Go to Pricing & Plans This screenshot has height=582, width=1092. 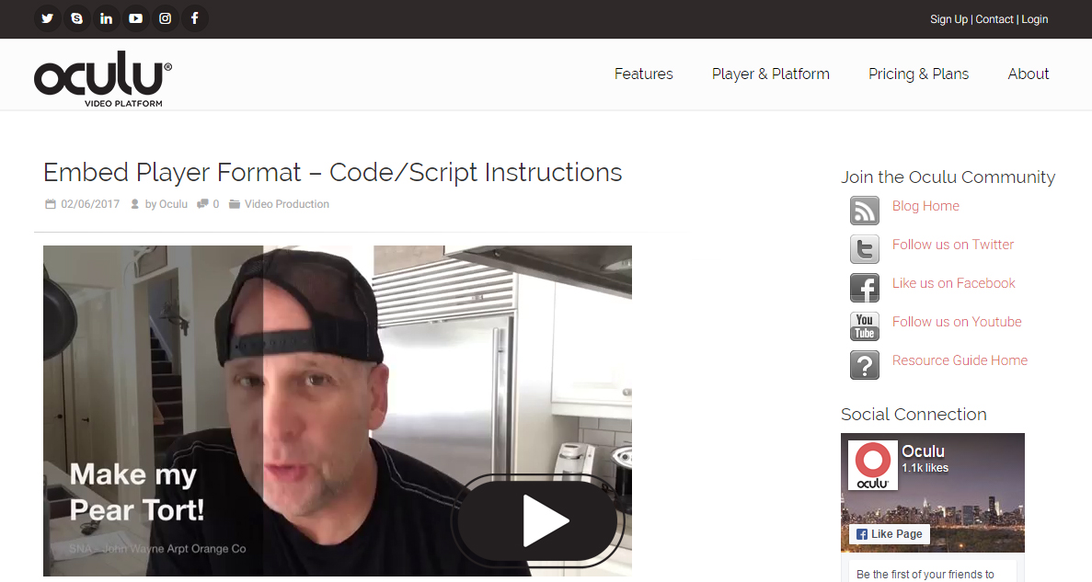tap(919, 74)
